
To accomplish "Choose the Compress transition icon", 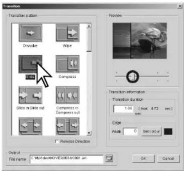I will (68, 64).
